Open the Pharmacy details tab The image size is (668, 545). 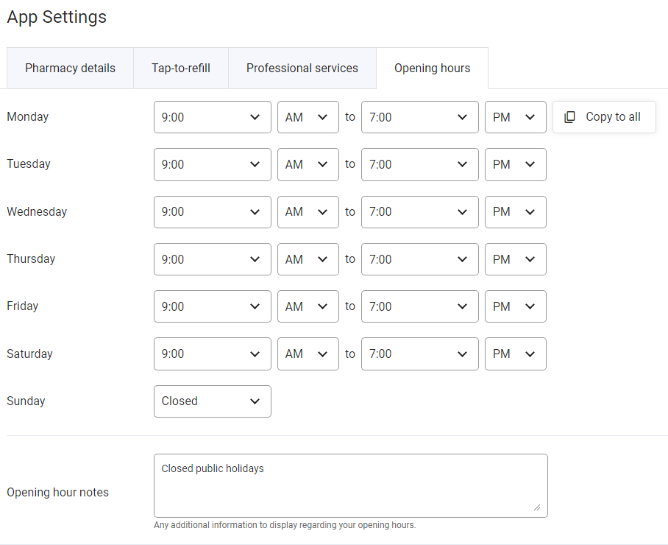click(71, 68)
